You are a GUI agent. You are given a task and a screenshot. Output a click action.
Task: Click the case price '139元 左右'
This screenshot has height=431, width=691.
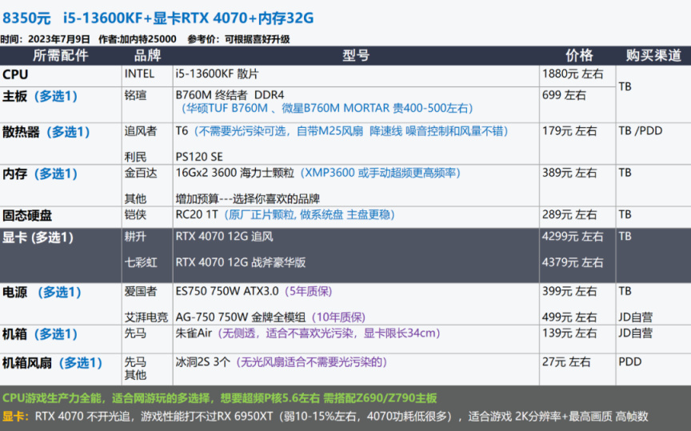tap(569, 333)
